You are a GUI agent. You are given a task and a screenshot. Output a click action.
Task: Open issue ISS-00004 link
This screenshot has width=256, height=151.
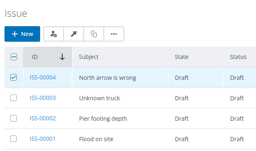(x=43, y=77)
